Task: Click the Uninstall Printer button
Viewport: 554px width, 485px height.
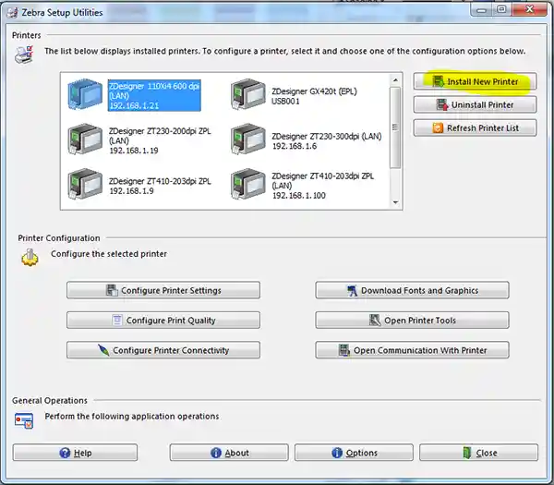Action: coord(475,104)
